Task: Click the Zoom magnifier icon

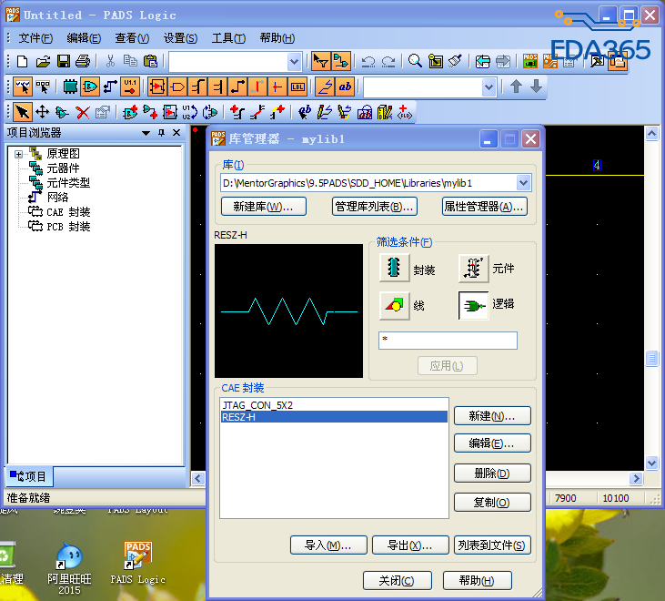Action: point(415,62)
